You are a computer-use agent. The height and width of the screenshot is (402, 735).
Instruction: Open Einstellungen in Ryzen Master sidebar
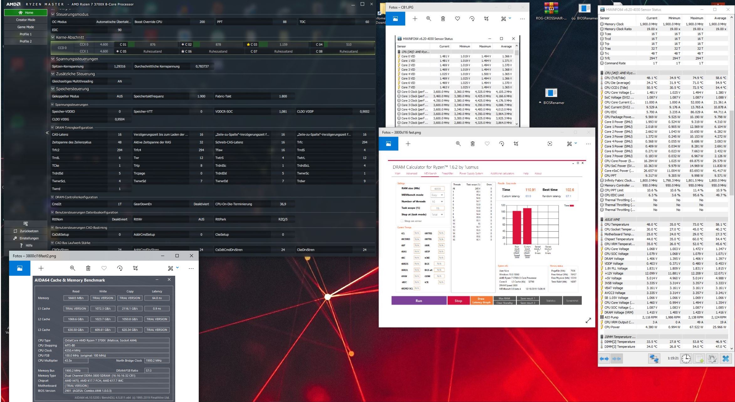point(26,238)
